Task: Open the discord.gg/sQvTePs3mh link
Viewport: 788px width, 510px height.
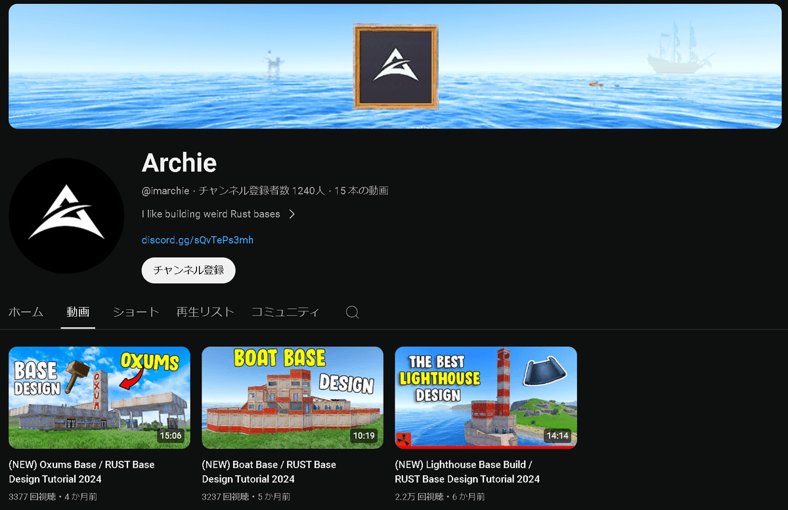Action: [x=198, y=240]
